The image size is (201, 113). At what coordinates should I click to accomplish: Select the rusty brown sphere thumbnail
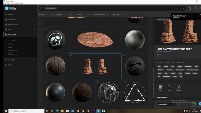[82, 93]
